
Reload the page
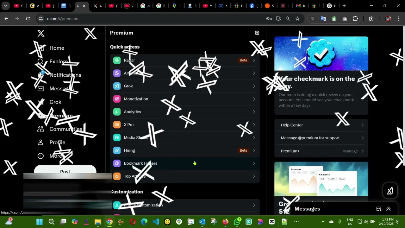[28, 19]
